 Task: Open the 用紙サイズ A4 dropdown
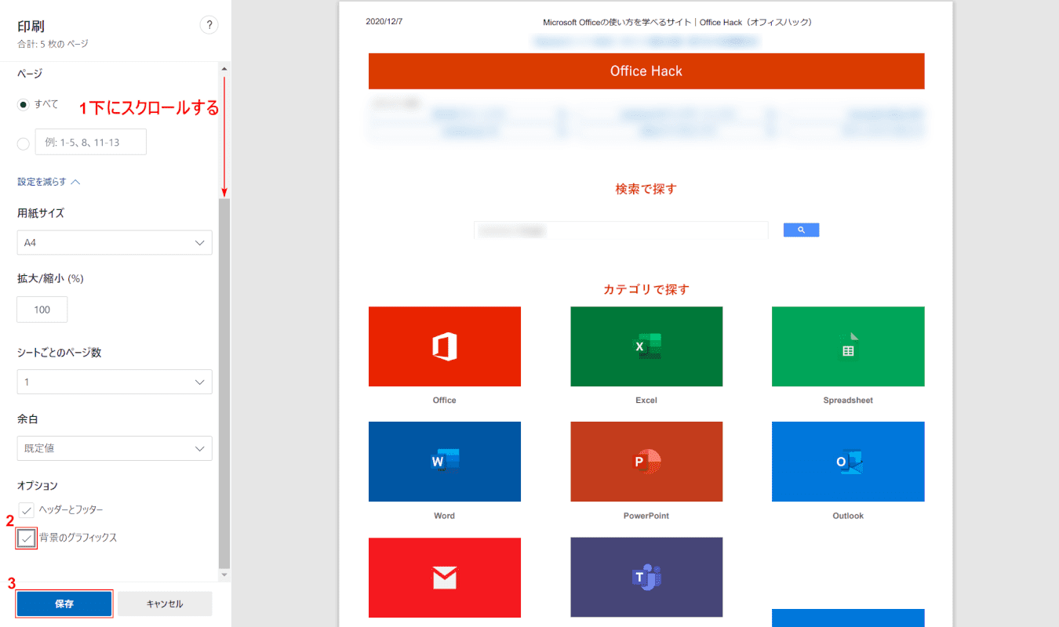pyautogui.click(x=115, y=243)
